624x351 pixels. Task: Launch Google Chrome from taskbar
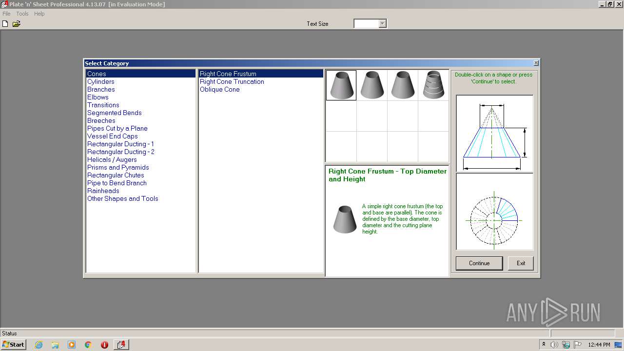click(88, 345)
